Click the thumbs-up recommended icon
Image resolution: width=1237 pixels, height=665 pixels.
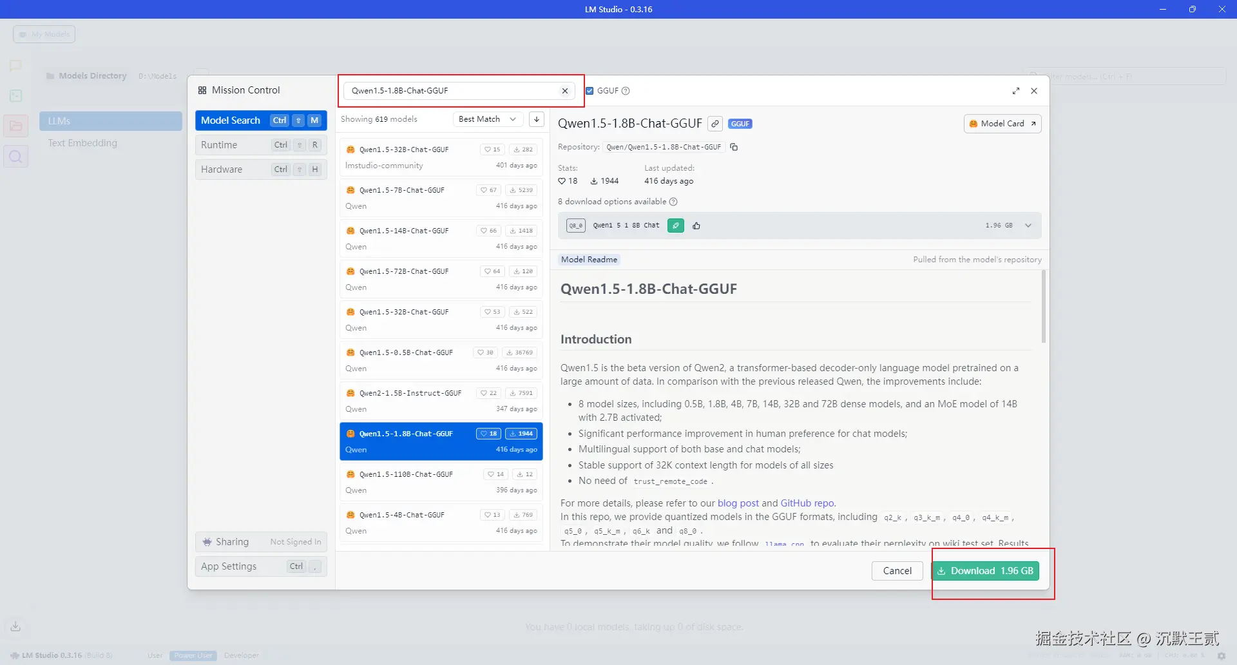[x=696, y=226]
